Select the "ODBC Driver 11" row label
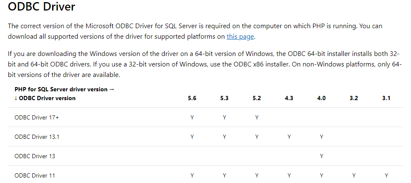The width and height of the screenshot is (411, 183). coord(34,175)
